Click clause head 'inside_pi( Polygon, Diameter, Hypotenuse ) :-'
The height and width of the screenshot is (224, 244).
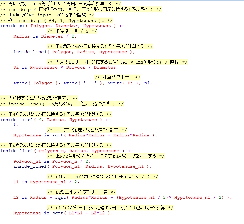click(62, 26)
